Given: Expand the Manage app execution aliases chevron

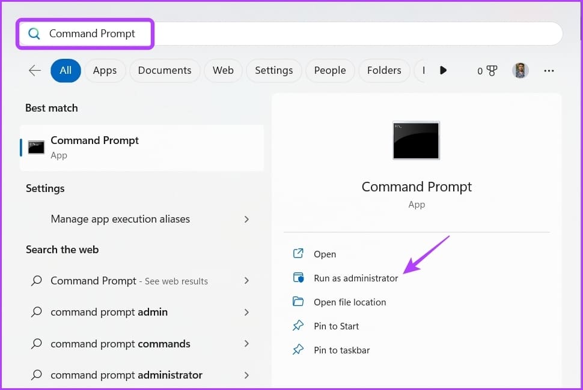Looking at the screenshot, I should (x=246, y=220).
